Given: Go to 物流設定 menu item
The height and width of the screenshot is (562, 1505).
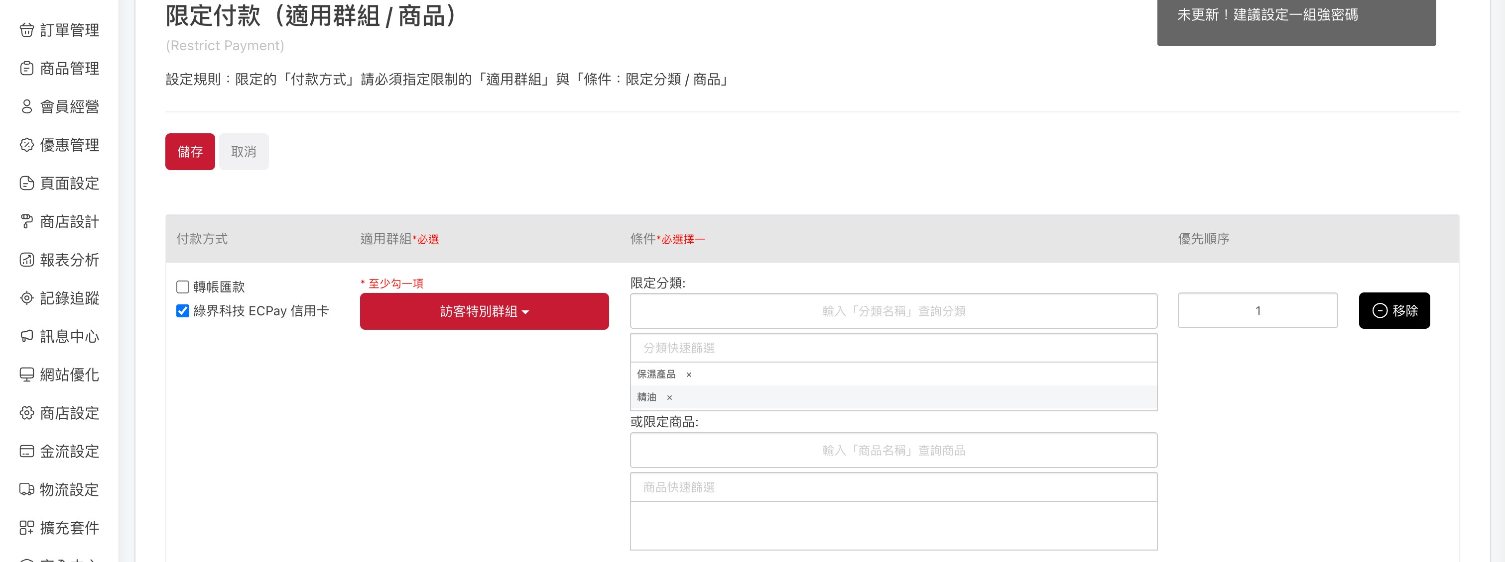Looking at the screenshot, I should [69, 489].
